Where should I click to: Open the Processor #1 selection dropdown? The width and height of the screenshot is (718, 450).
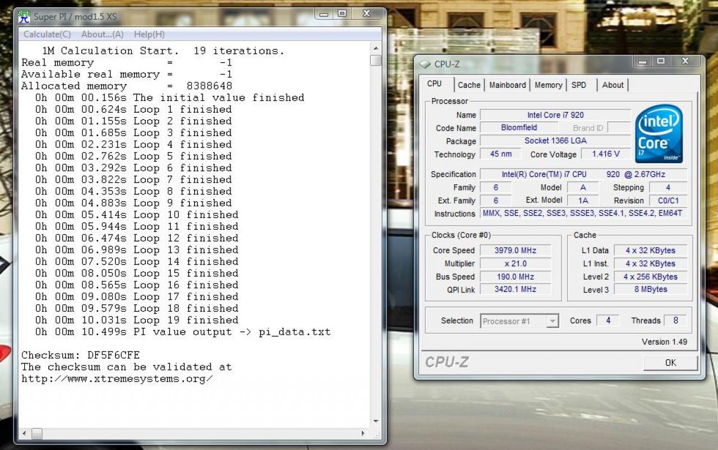[519, 321]
